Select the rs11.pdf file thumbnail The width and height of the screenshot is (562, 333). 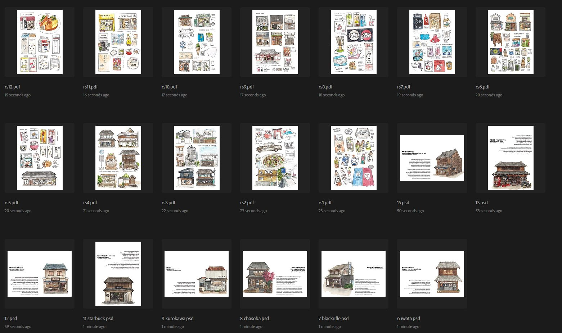coord(118,42)
